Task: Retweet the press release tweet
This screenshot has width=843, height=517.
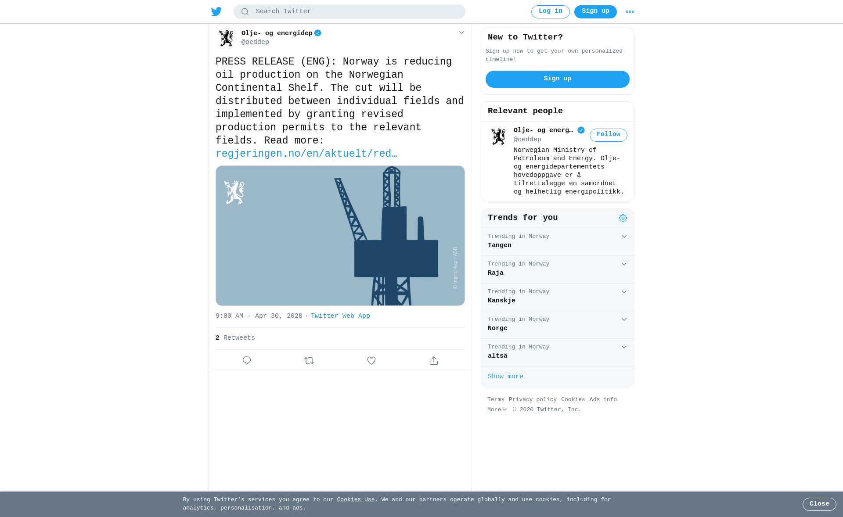Action: click(309, 360)
